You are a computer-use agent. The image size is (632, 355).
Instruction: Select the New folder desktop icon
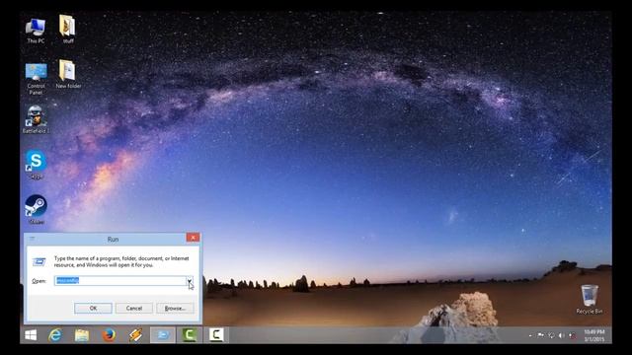(x=68, y=74)
